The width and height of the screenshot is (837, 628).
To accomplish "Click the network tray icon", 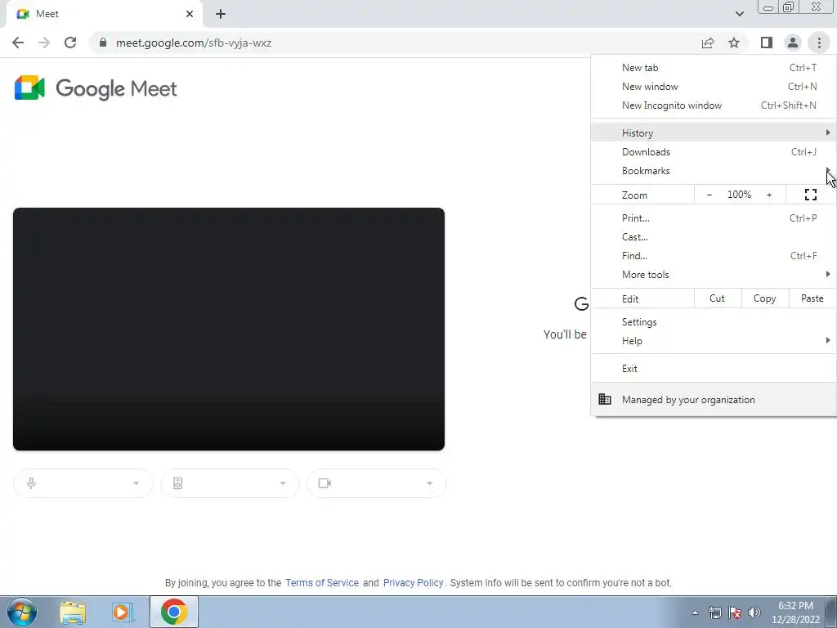I will tap(714, 612).
